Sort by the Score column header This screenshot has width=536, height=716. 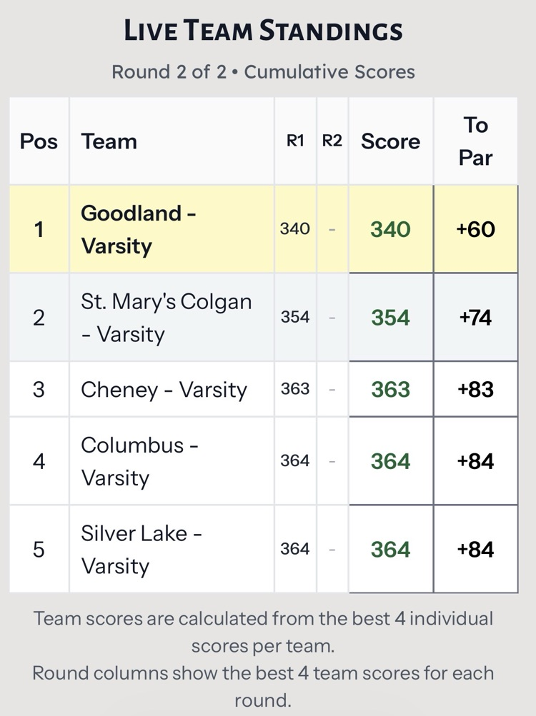[390, 141]
